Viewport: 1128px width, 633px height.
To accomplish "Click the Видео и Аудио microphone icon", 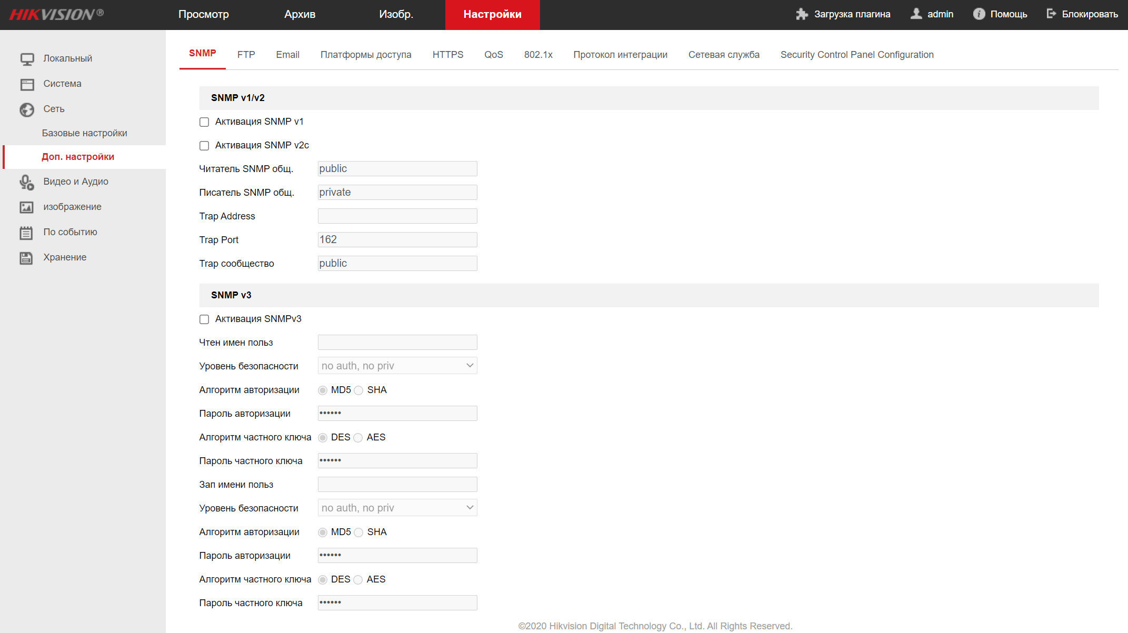I will point(27,182).
